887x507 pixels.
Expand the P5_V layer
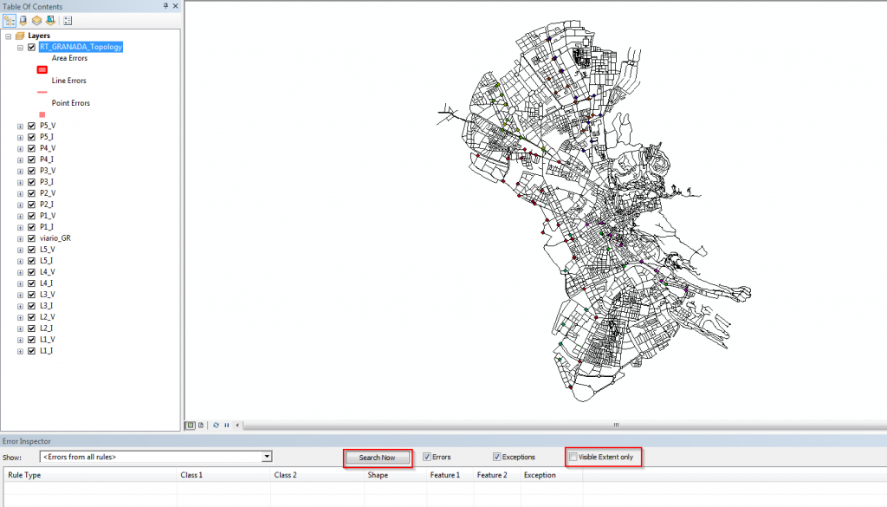coord(20,126)
